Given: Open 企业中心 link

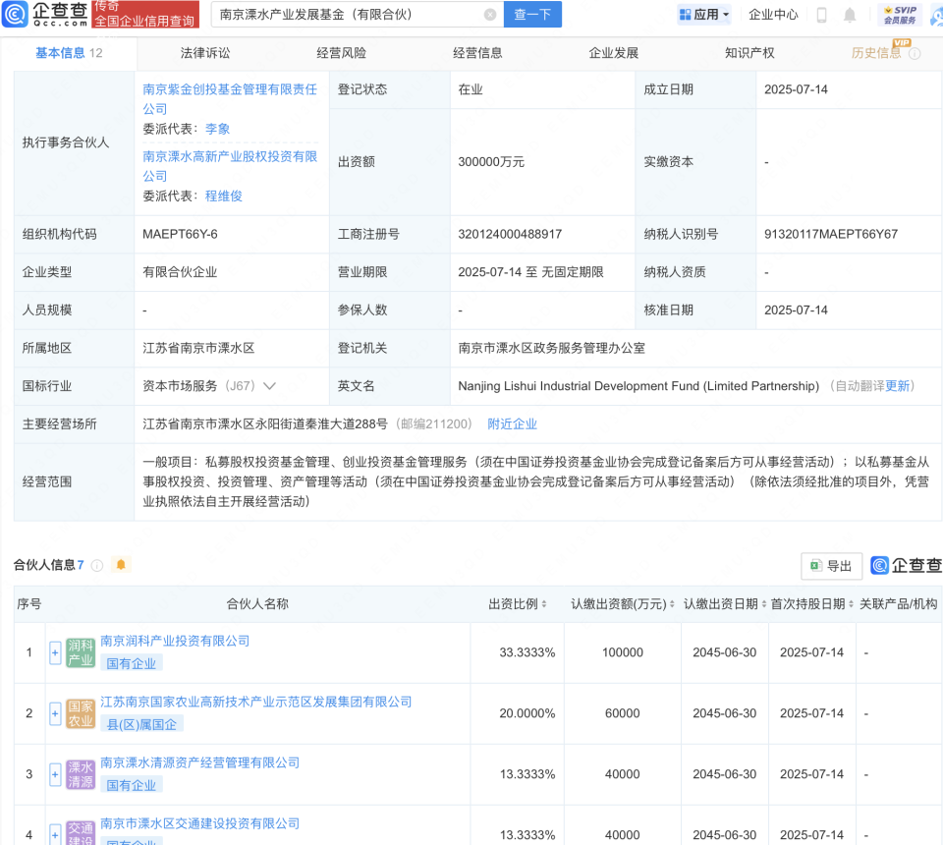Looking at the screenshot, I should pyautogui.click(x=773, y=15).
